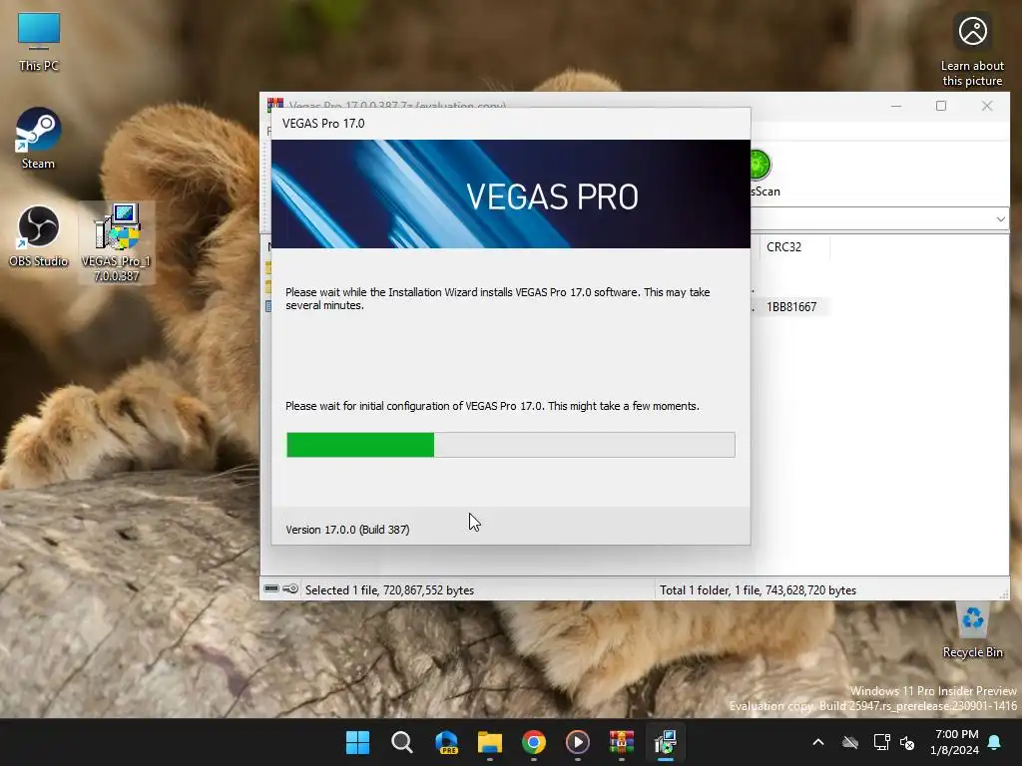Click the CRC32 column header in WinRAR
Viewport: 1022px width, 766px height.
click(x=783, y=247)
